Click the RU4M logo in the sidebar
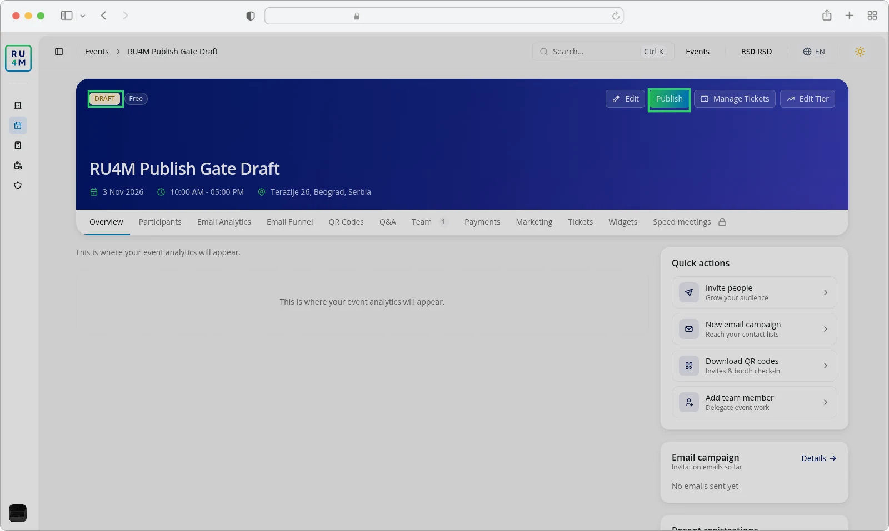 [18, 58]
